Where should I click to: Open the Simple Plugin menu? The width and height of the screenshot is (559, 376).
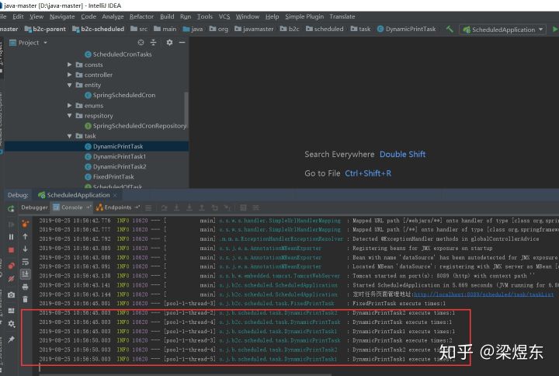(x=304, y=16)
